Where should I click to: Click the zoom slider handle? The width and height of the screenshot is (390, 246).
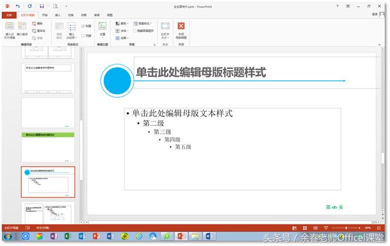tap(346, 228)
